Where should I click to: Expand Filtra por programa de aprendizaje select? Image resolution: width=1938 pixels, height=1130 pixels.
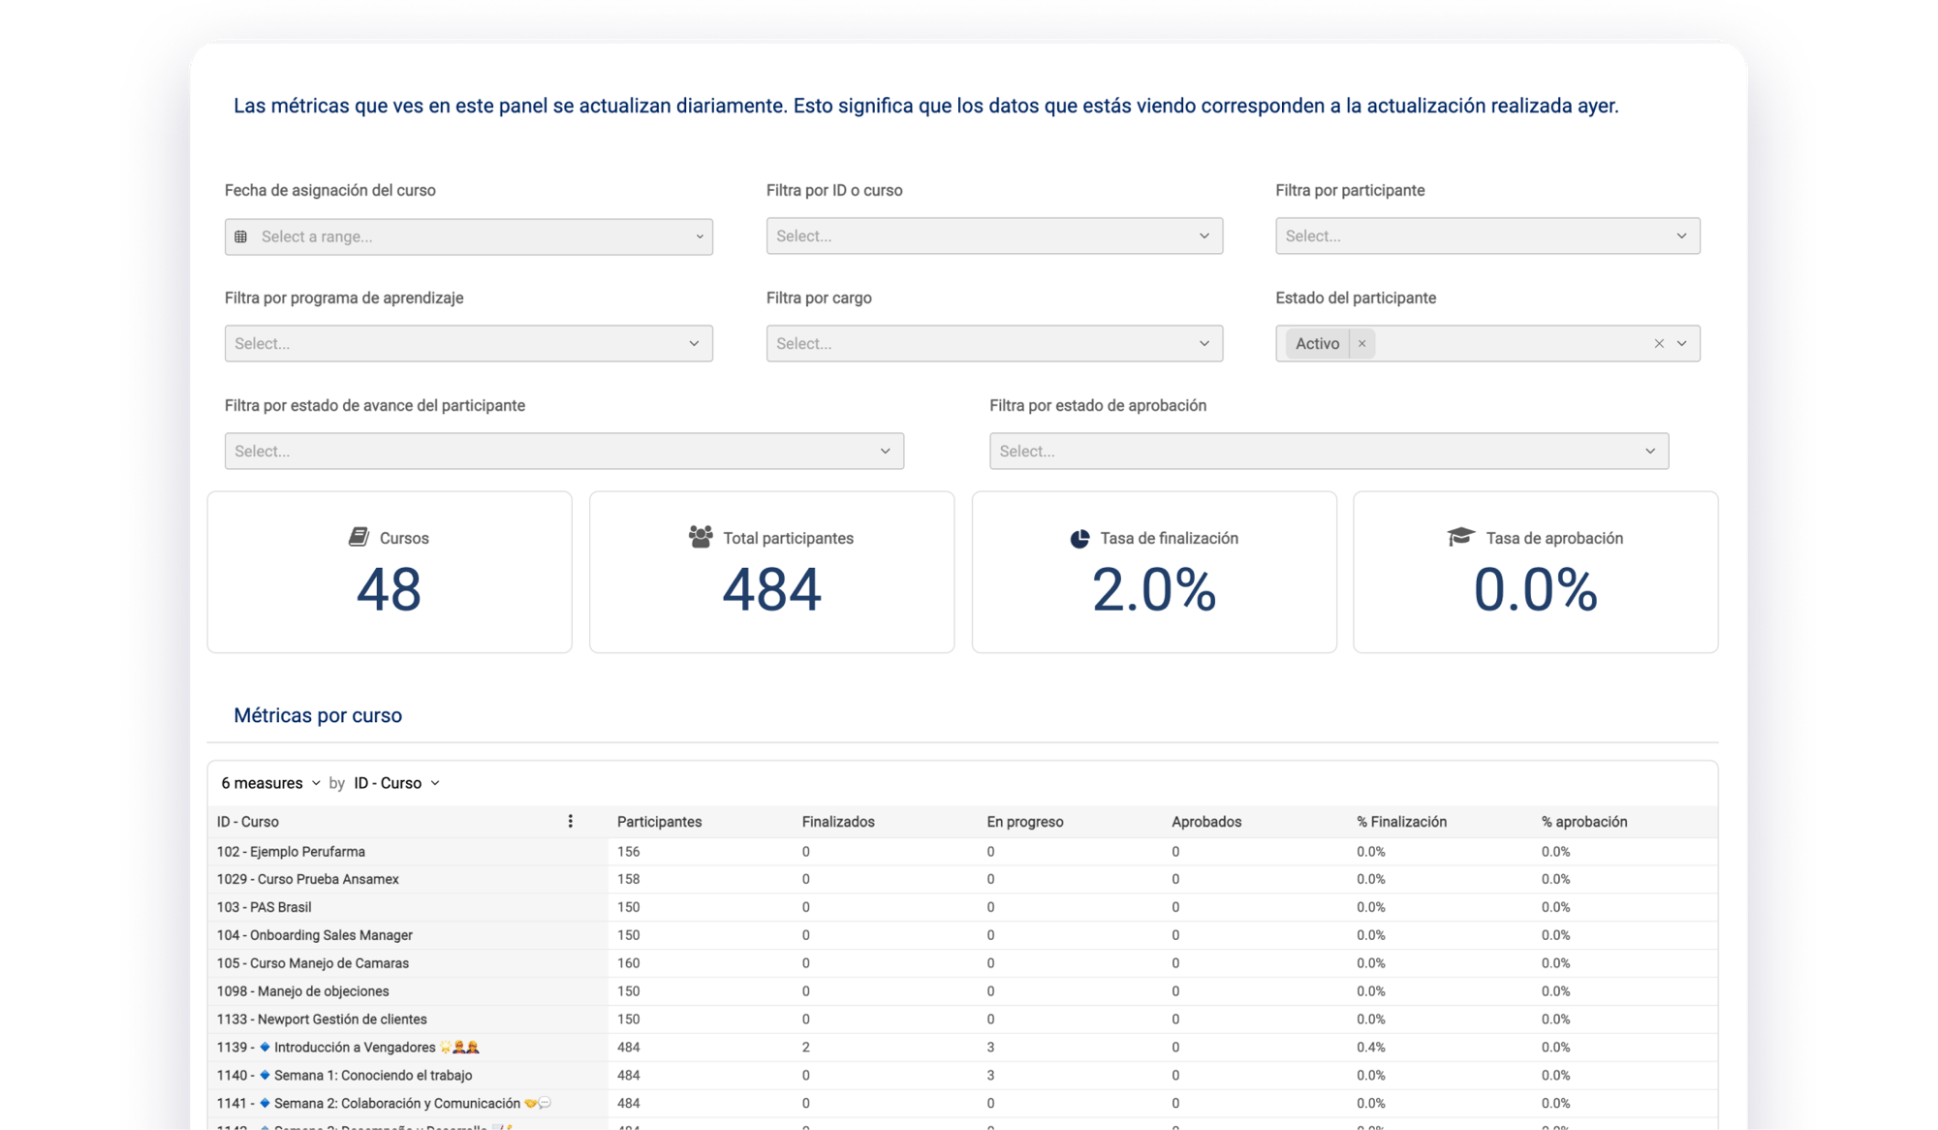pos(468,343)
